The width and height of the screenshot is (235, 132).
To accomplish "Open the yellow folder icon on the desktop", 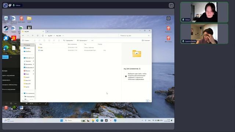I will click(29, 18).
